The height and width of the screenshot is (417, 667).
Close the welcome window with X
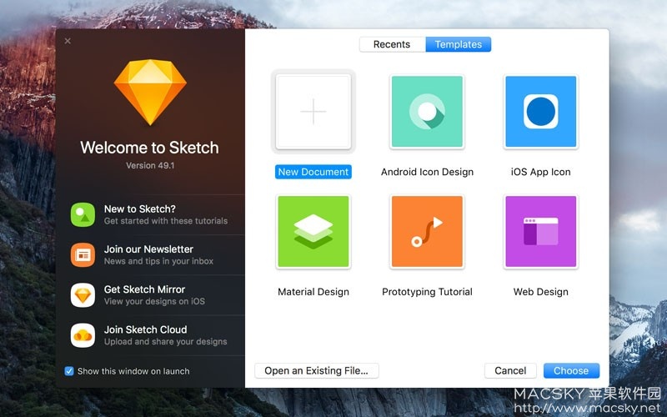tap(68, 41)
